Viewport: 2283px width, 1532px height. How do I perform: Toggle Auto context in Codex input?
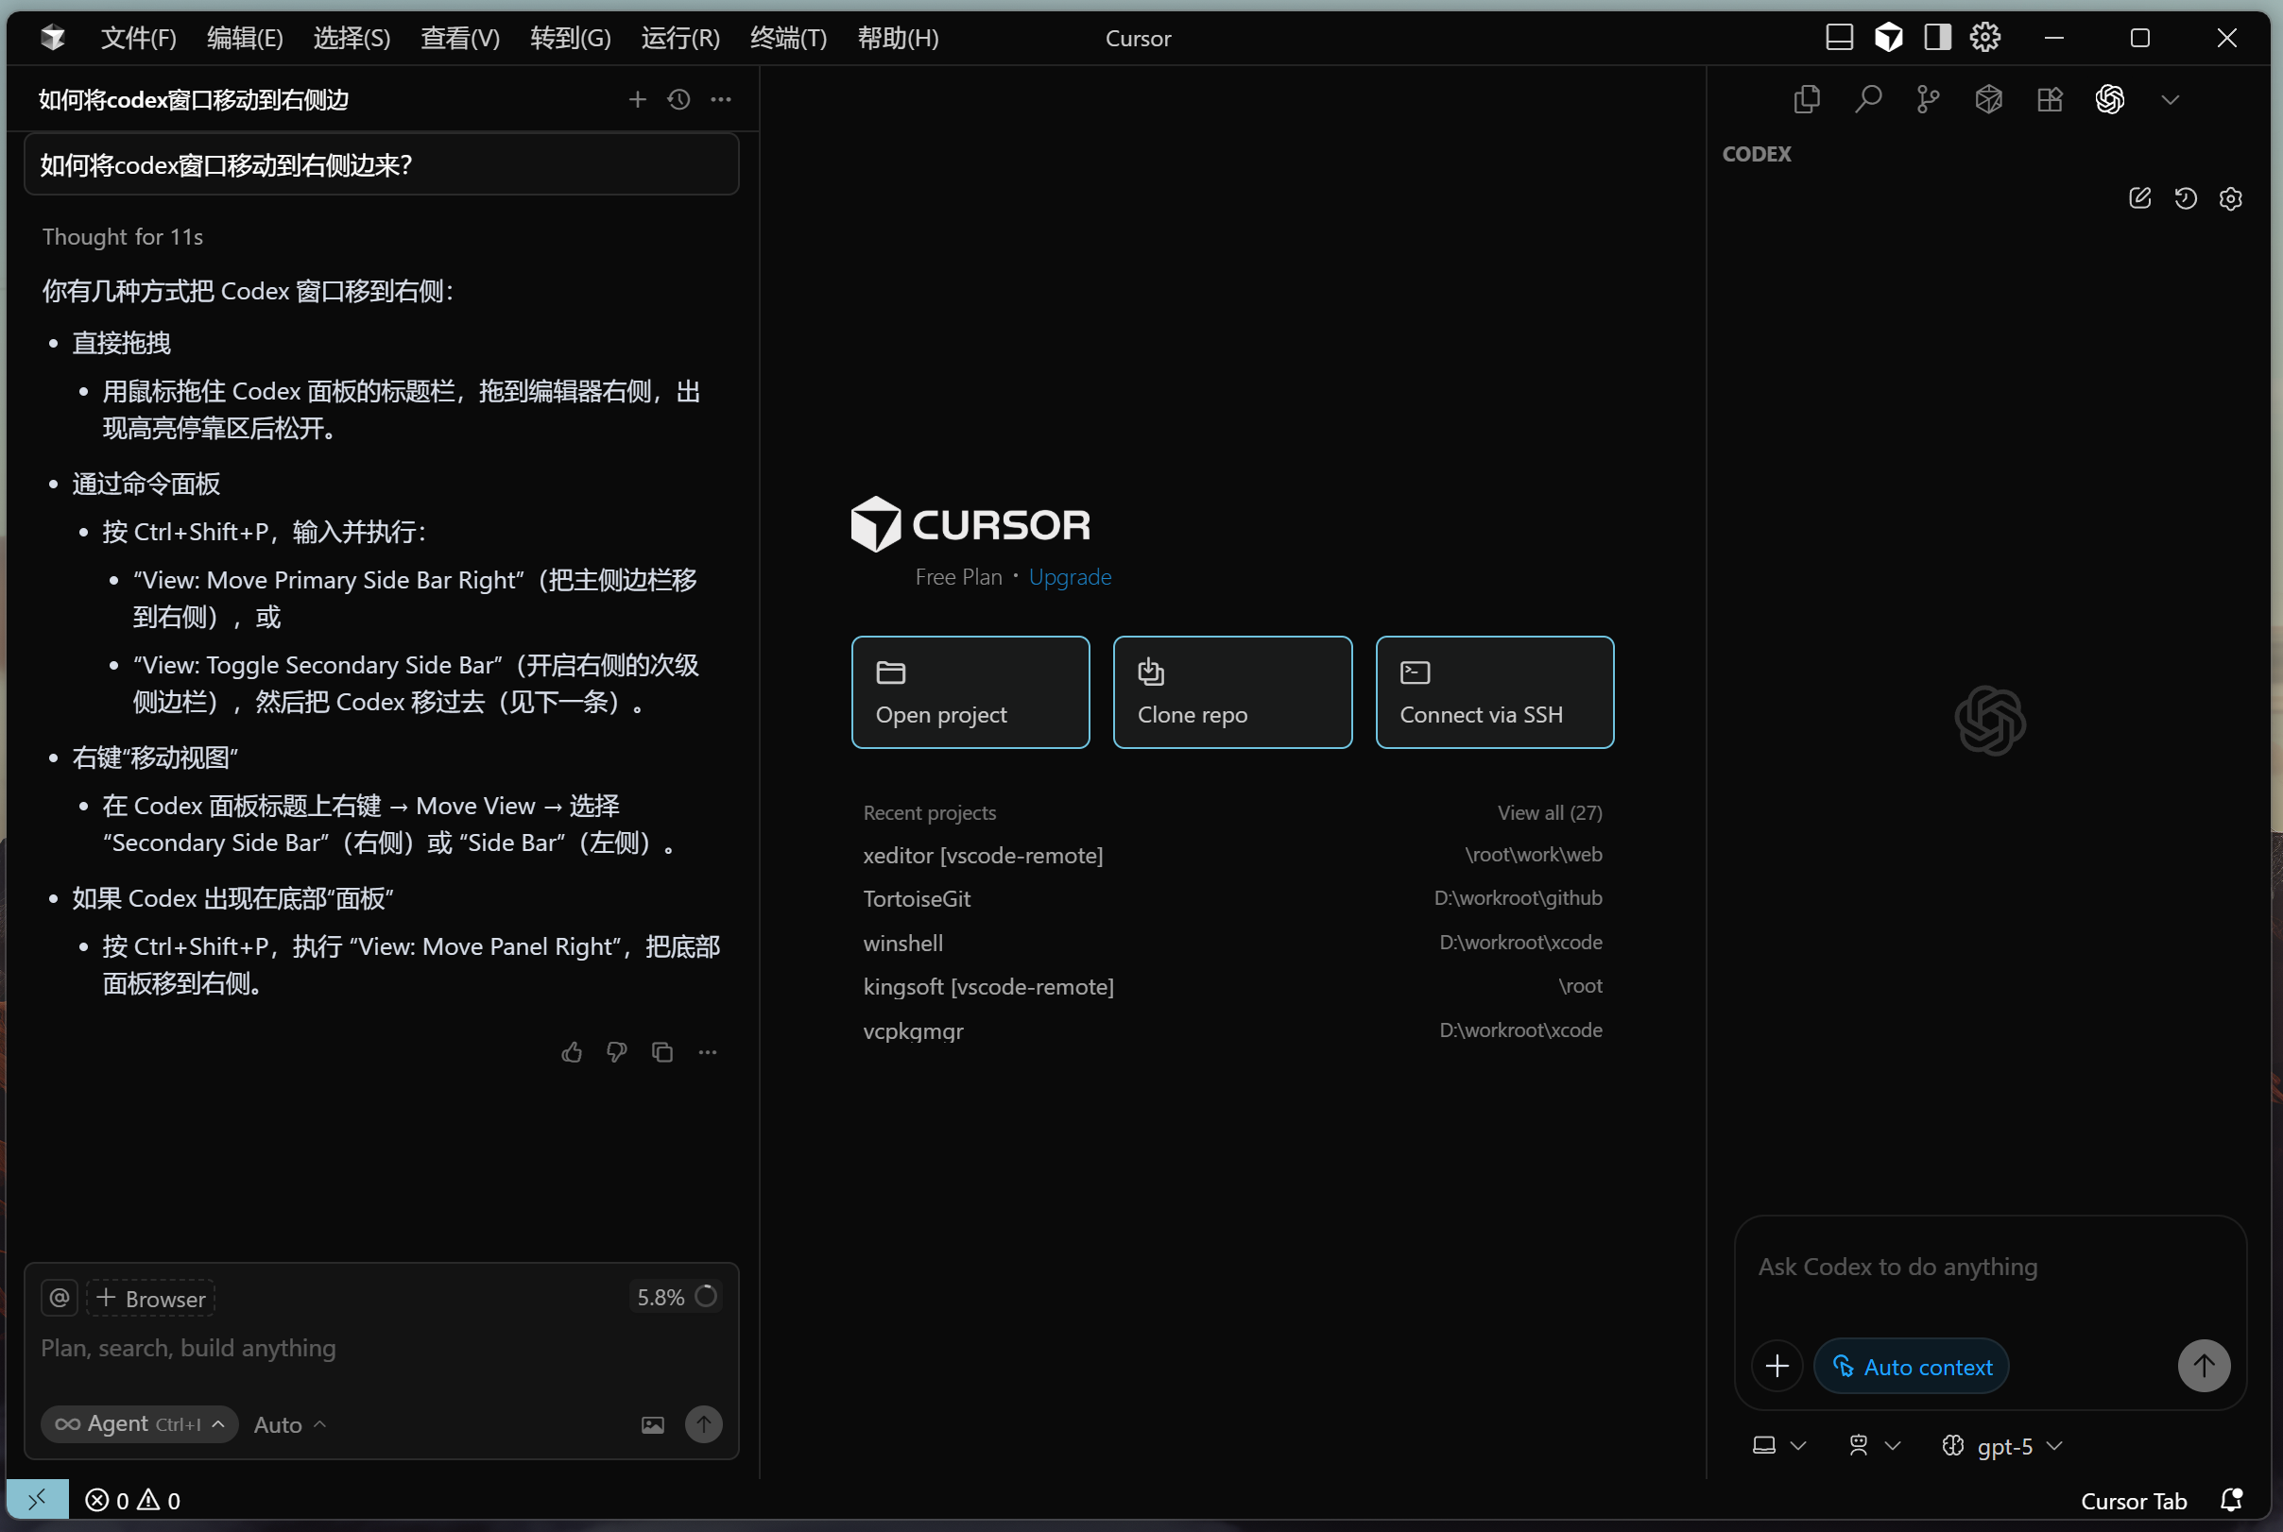tap(1911, 1366)
